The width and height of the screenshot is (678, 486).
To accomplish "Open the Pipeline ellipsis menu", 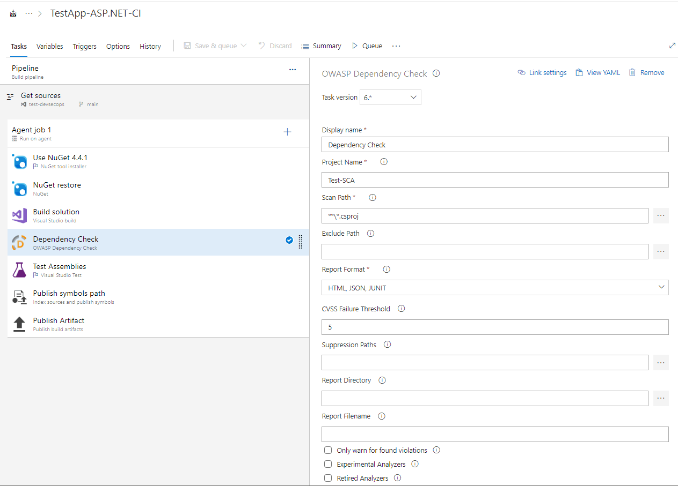I will coord(293,70).
